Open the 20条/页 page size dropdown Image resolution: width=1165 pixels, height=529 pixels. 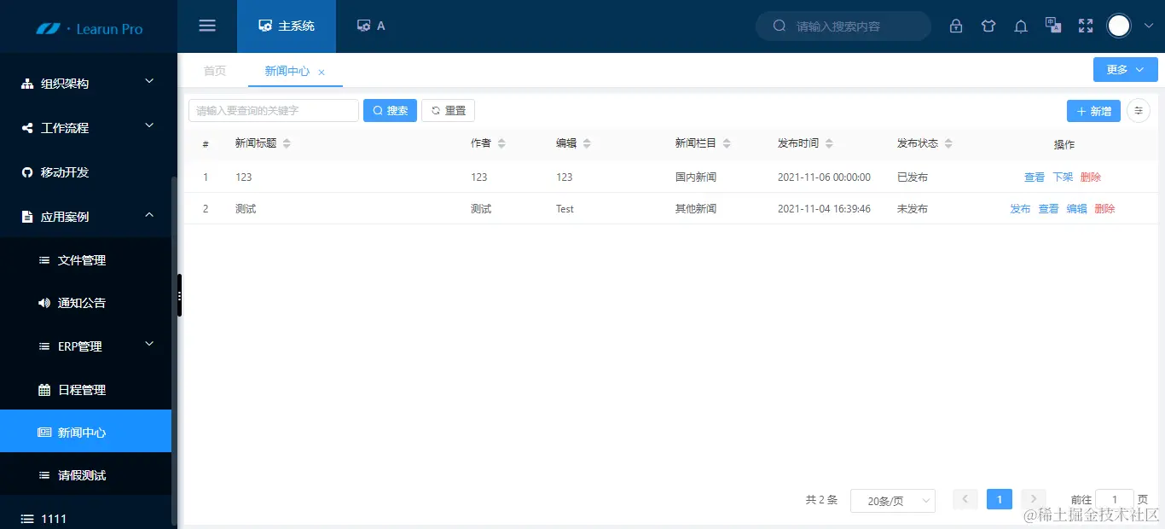[892, 501]
